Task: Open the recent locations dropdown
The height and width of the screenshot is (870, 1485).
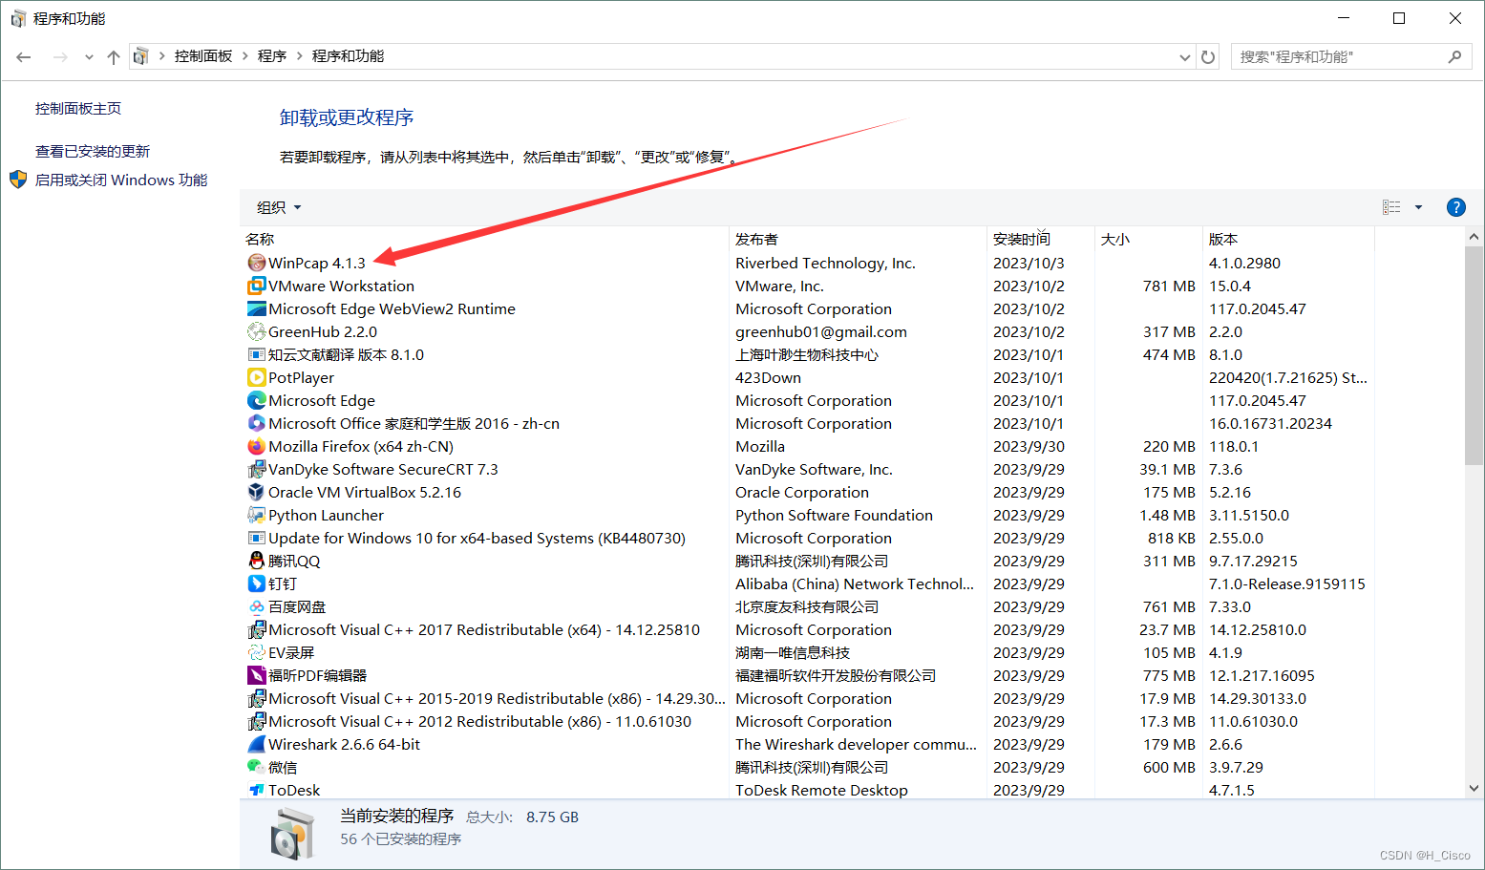Action: pos(89,57)
